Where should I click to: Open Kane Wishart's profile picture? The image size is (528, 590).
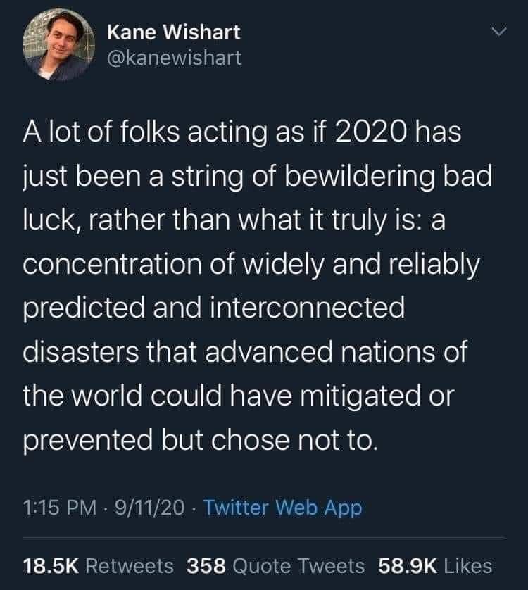59,46
